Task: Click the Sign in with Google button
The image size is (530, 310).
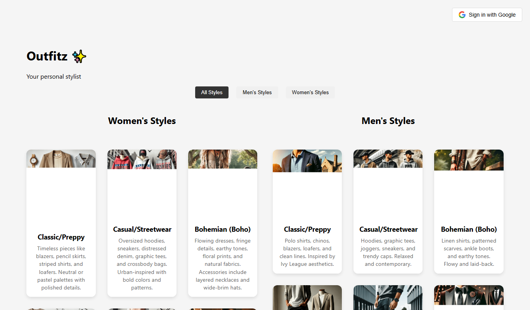Action: (487, 15)
